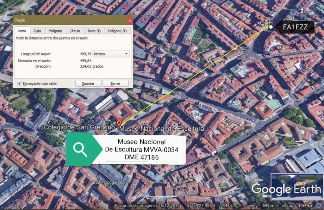Viewport: 324px width, 210px height.
Task: Close the Regla ruler dialog
Action: [x=129, y=21]
